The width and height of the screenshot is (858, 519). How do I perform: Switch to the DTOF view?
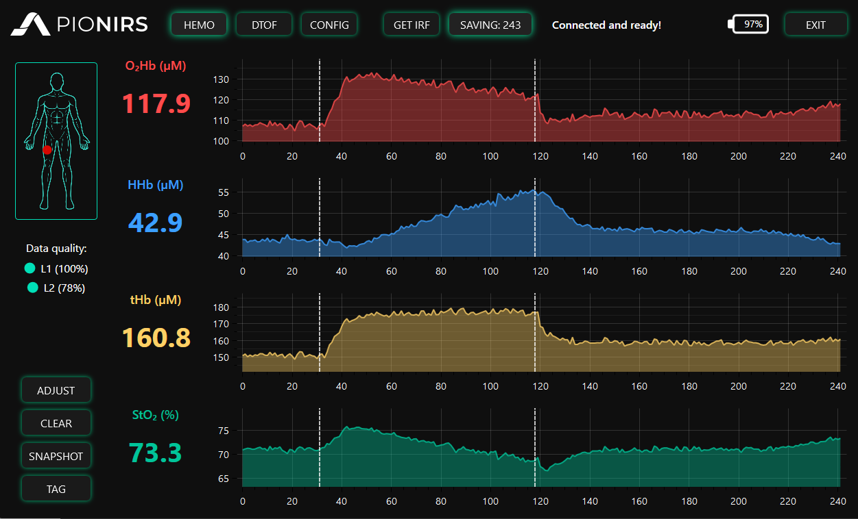pyautogui.click(x=264, y=25)
